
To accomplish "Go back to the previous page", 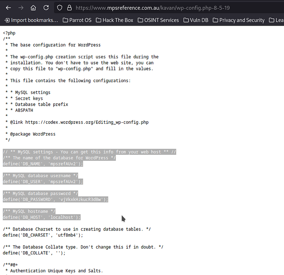I will click(8, 8).
